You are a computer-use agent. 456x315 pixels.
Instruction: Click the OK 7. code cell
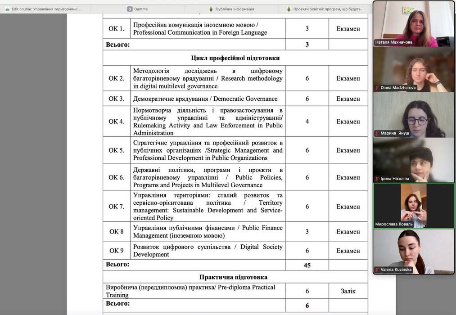tap(116, 207)
